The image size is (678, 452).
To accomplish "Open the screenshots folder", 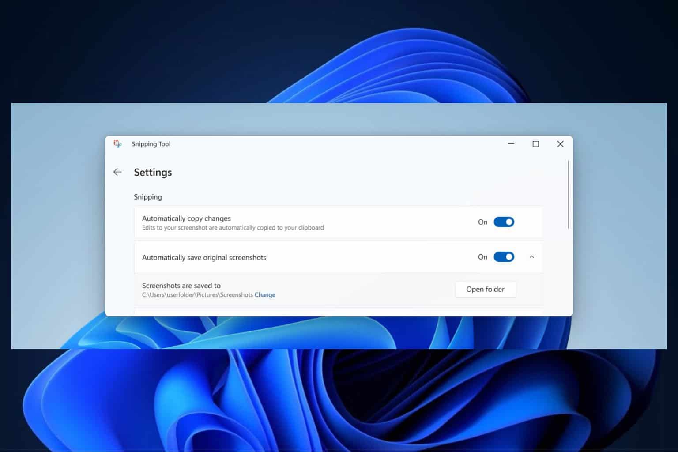I will coord(485,289).
